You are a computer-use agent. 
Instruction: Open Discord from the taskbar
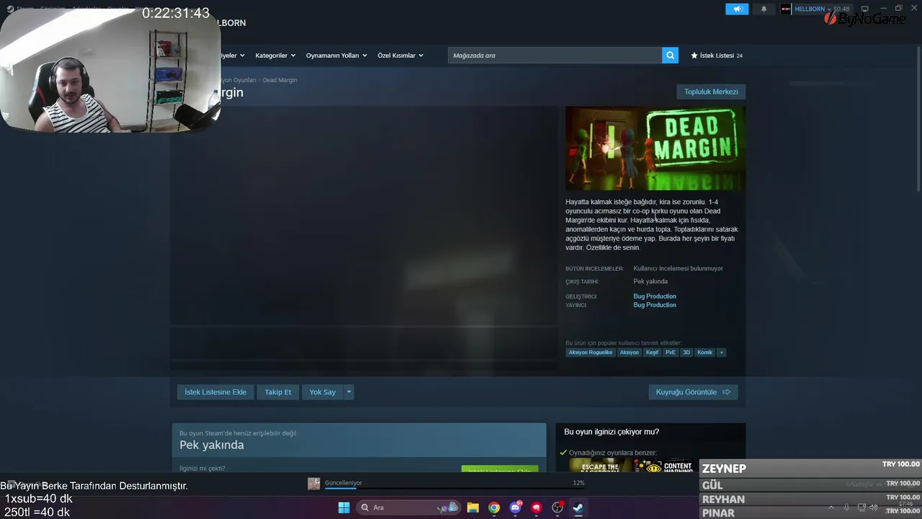pyautogui.click(x=515, y=507)
